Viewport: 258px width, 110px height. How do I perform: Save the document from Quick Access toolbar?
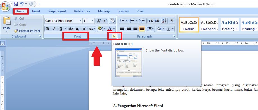click(16, 4)
